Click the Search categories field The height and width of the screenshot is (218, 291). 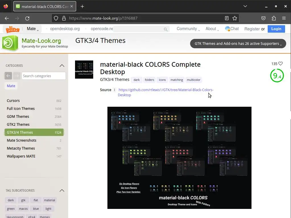point(43,76)
